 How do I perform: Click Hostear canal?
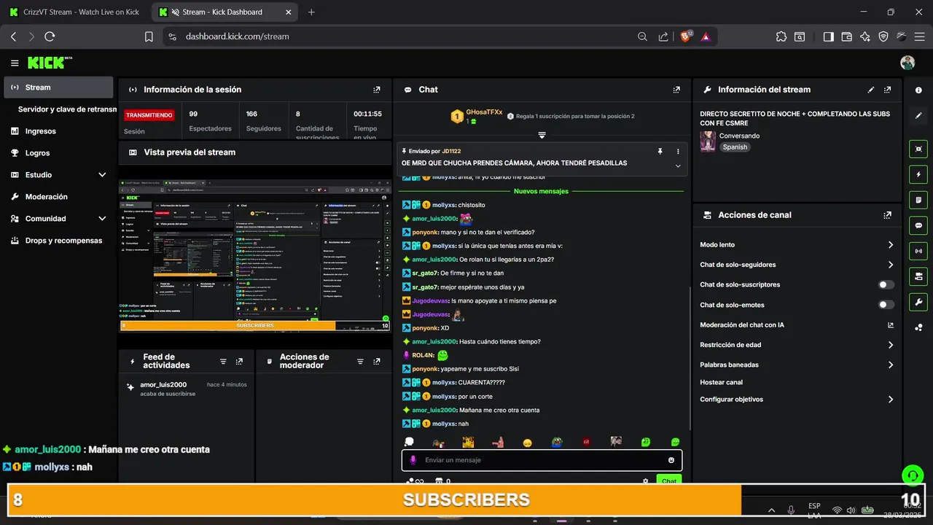(722, 382)
